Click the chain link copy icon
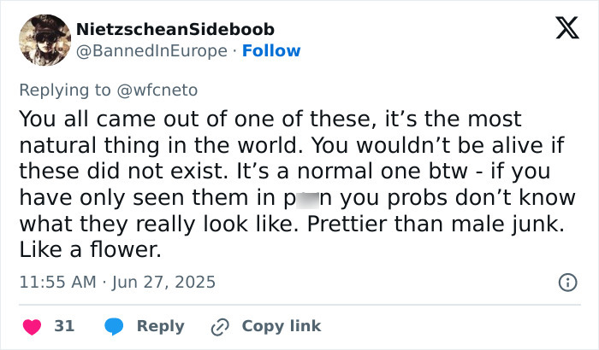Viewport: 599px width, 350px height. [x=220, y=326]
